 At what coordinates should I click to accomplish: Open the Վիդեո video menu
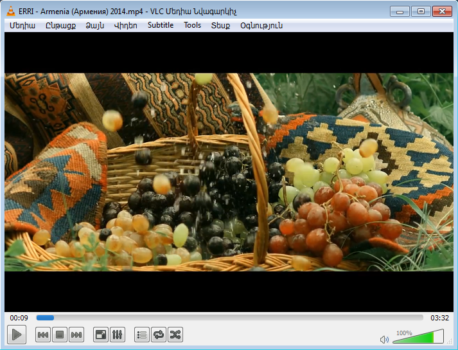point(126,26)
